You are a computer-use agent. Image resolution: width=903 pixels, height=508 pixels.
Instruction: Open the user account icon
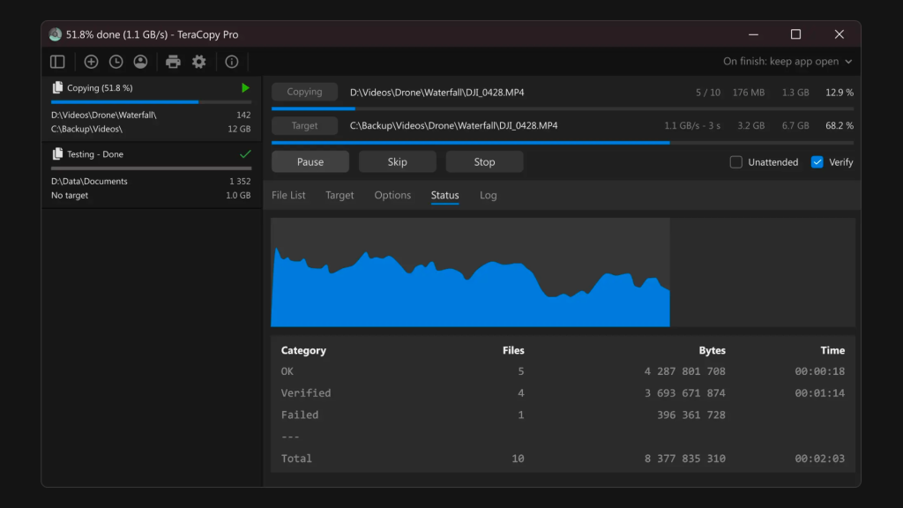coord(140,62)
